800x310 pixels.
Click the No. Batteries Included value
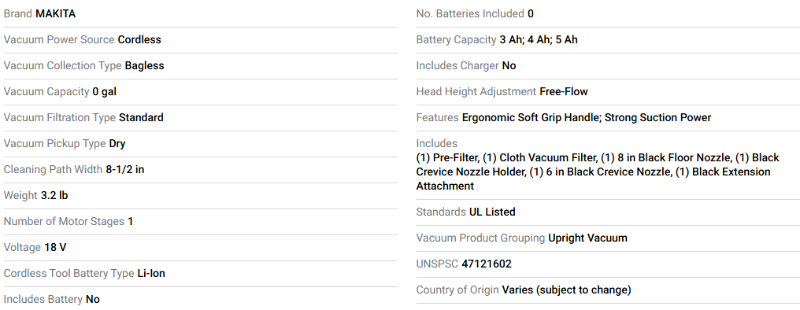pos(531,13)
